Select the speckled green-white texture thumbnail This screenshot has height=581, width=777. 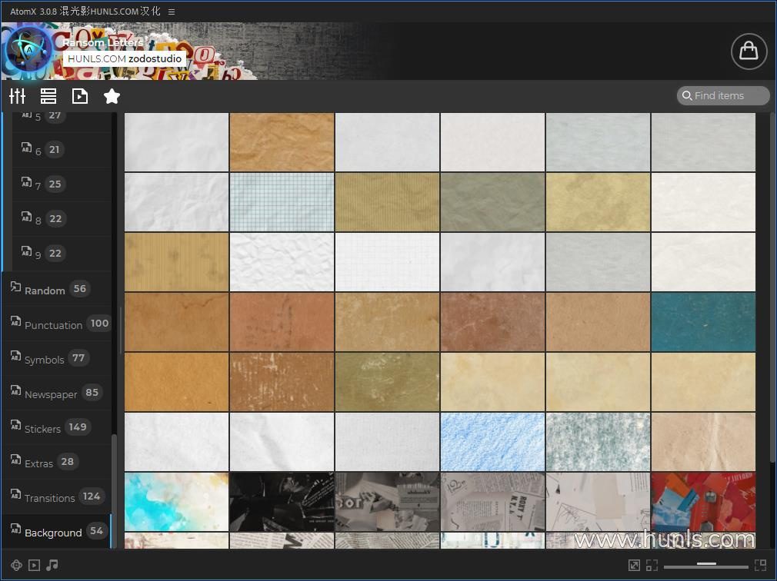598,442
